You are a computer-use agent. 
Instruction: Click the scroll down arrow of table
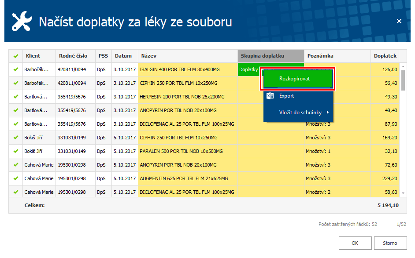tap(403, 193)
